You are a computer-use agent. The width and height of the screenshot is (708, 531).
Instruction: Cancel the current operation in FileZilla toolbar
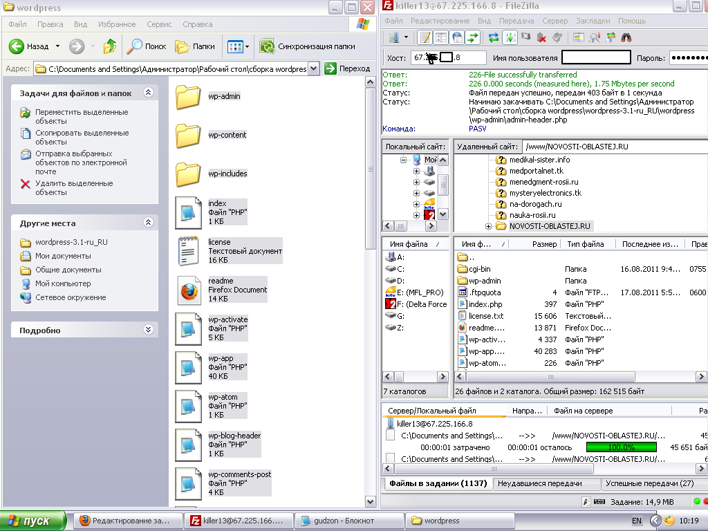525,37
